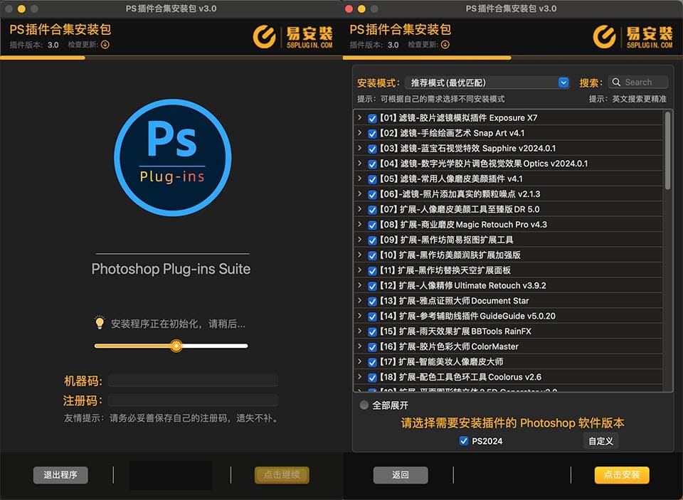Expand the [14] GuideGuide v5.0.20 row chevron
Screen dimensions: 683x500
pos(359,315)
